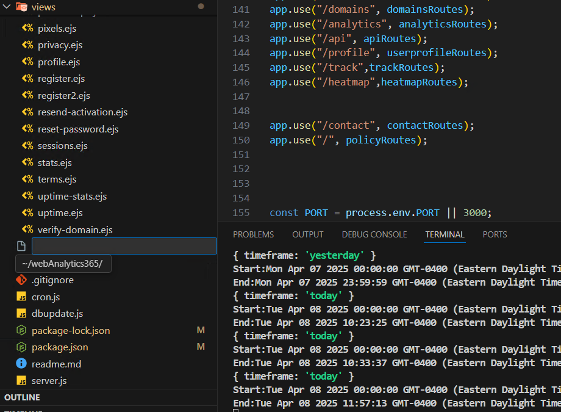Click the readme.md info icon
561x412 pixels.
click(x=21, y=364)
